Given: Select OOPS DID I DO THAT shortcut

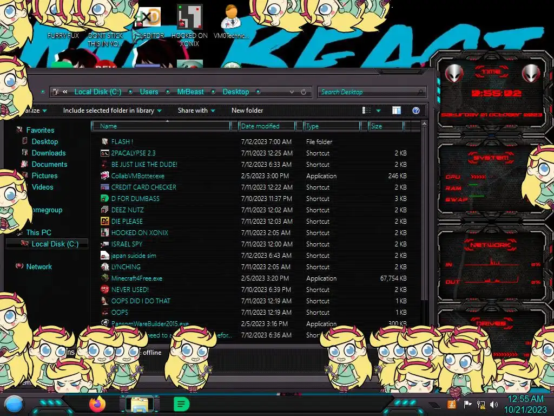Looking at the screenshot, I should 141,301.
